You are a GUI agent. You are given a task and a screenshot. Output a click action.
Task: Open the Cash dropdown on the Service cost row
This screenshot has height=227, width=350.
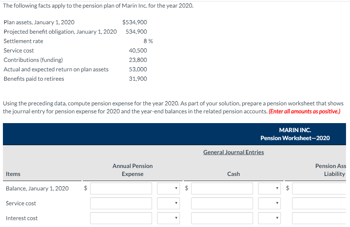269,203
